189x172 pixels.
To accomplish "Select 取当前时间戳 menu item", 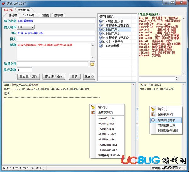I will [166, 120].
